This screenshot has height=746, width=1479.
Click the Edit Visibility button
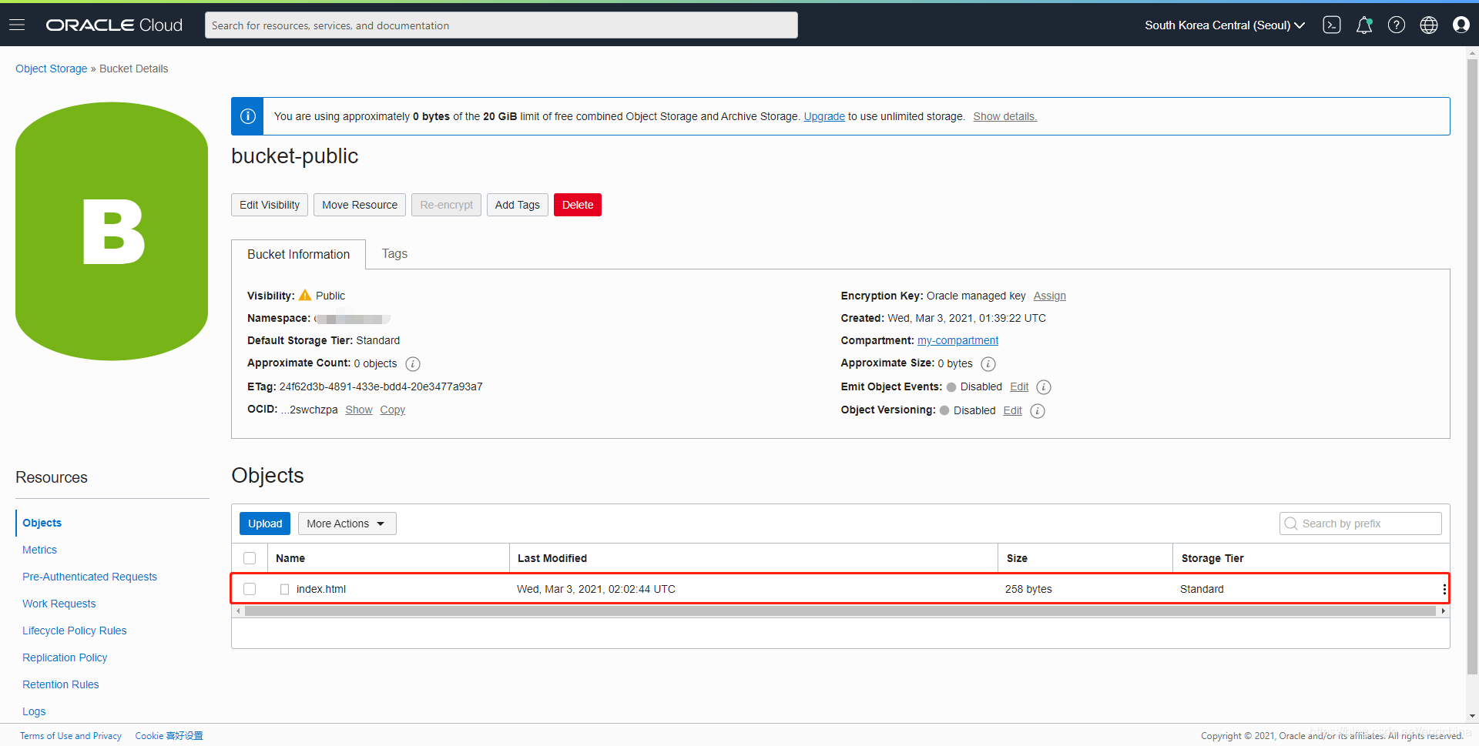coord(270,205)
